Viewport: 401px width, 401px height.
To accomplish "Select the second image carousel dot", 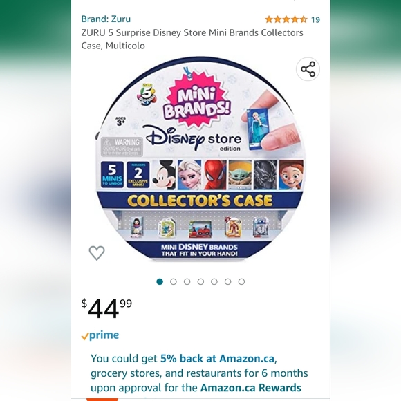I will [x=174, y=281].
